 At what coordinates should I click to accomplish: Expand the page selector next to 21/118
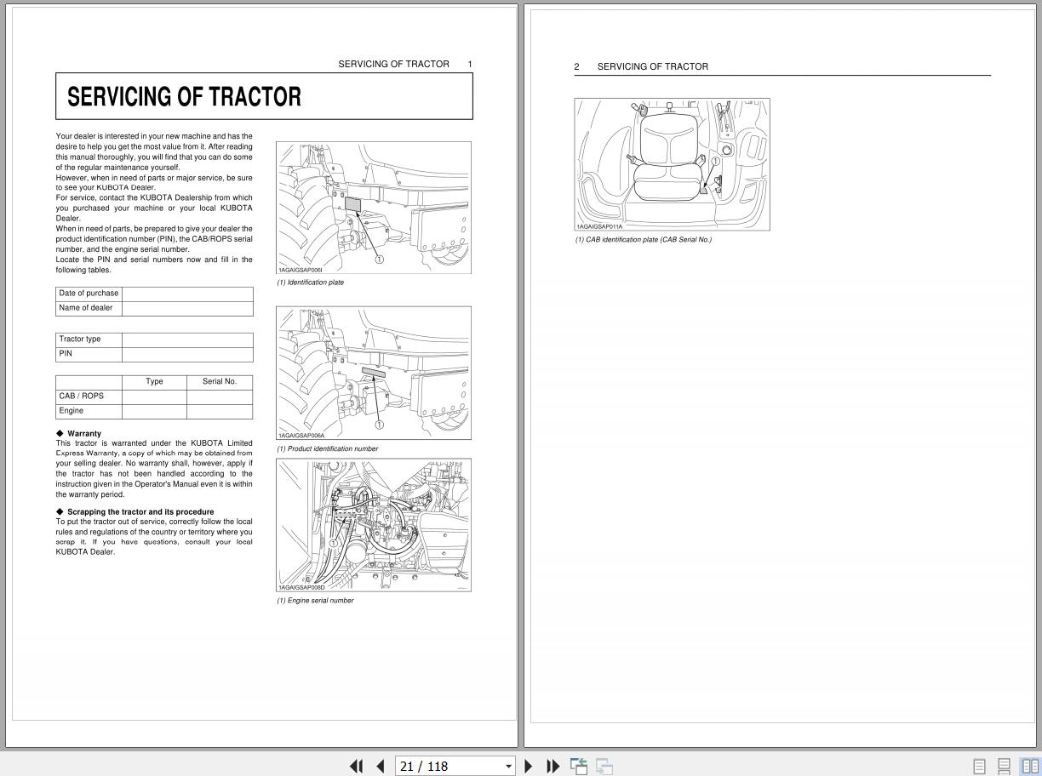508,766
